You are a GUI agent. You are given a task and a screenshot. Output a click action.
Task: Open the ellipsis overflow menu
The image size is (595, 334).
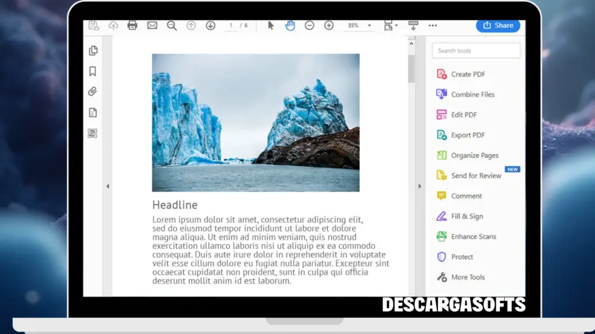(433, 26)
